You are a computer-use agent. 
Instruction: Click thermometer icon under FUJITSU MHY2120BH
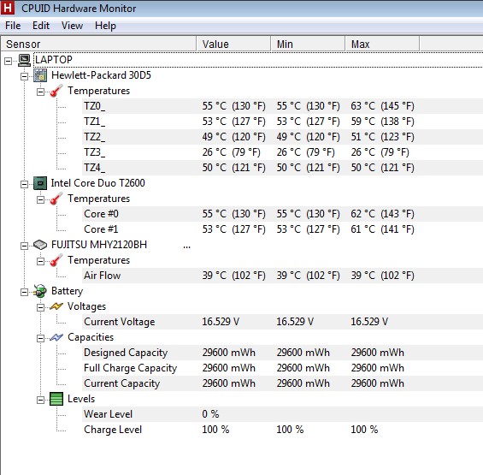point(56,260)
